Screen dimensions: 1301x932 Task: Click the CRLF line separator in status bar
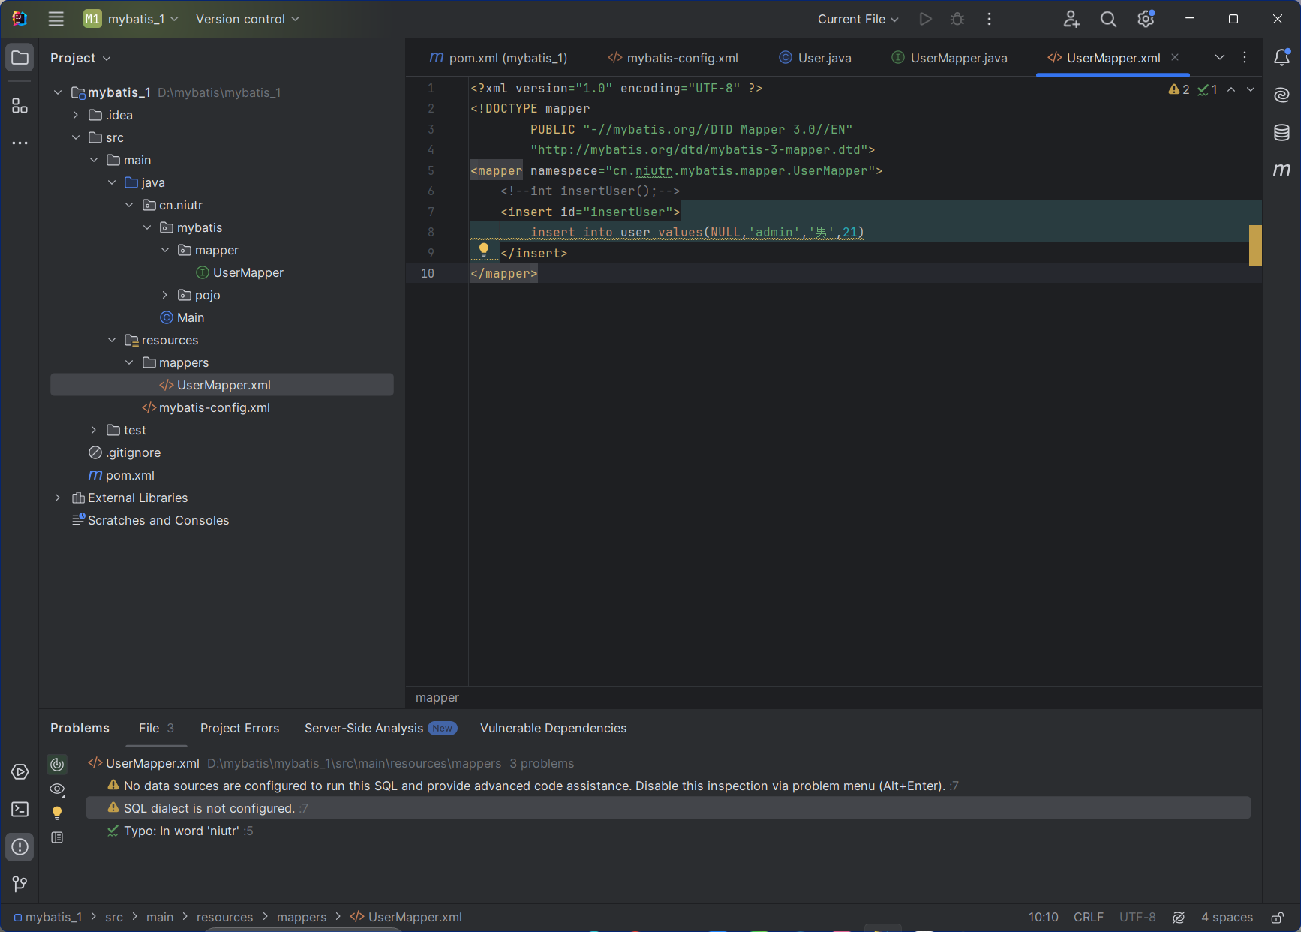point(1088,917)
